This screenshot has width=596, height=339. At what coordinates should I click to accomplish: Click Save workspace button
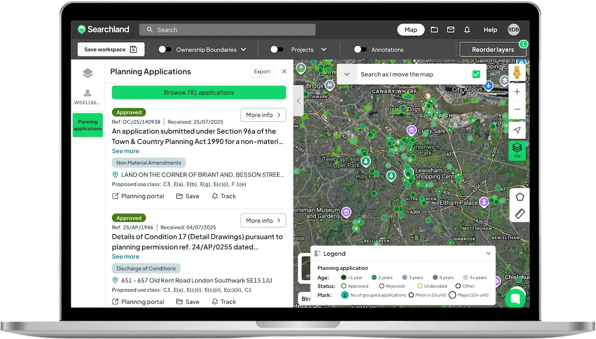tap(111, 50)
